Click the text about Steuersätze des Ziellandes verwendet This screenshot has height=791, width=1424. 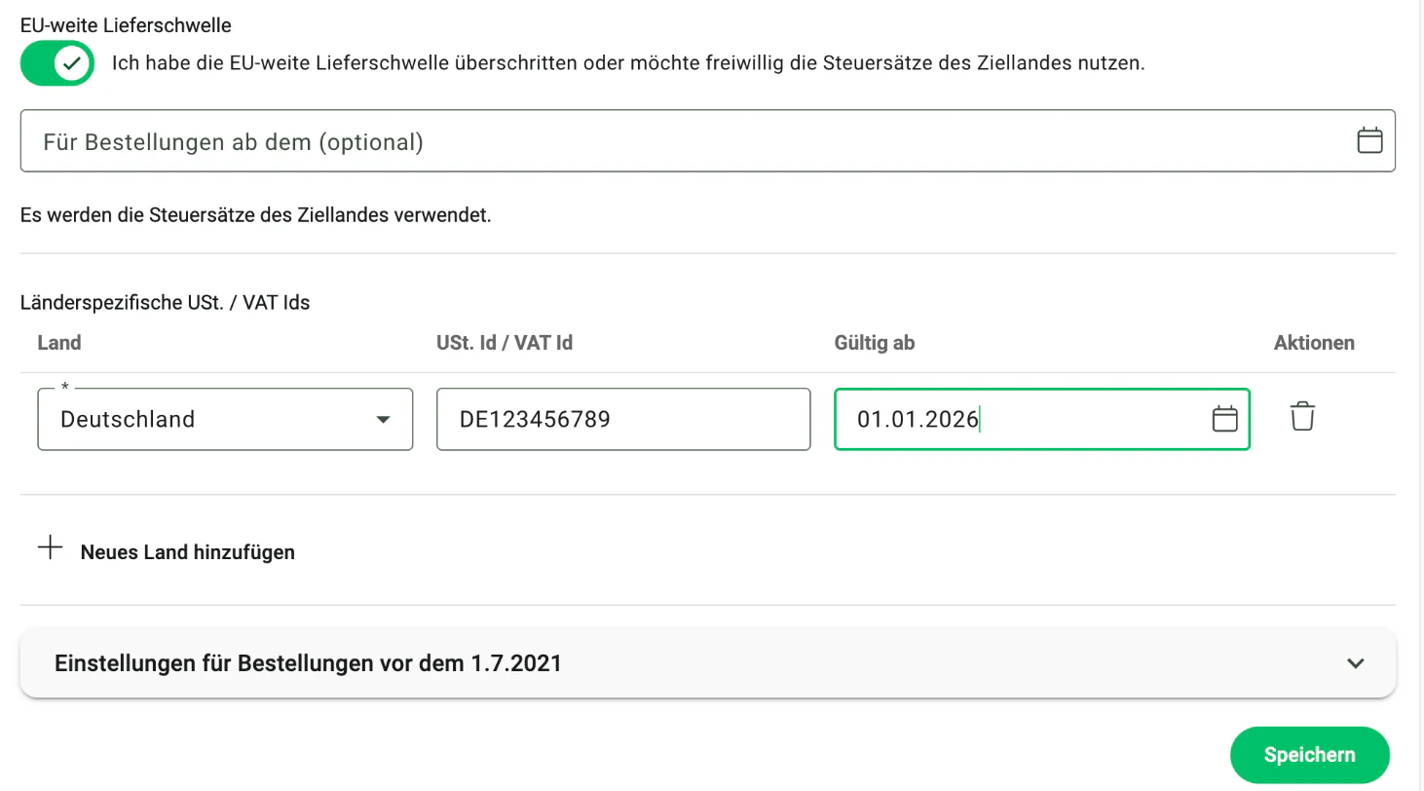[256, 215]
